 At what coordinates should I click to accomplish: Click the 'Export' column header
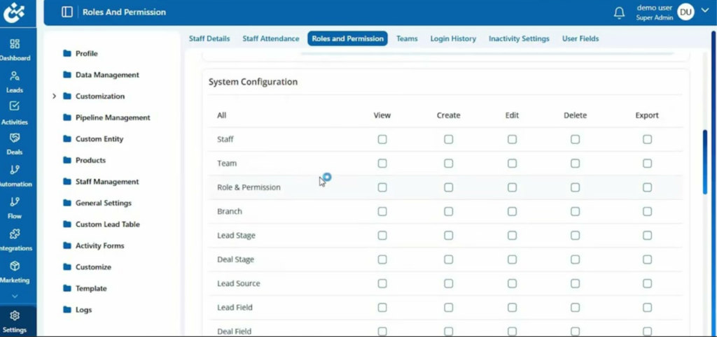click(647, 115)
